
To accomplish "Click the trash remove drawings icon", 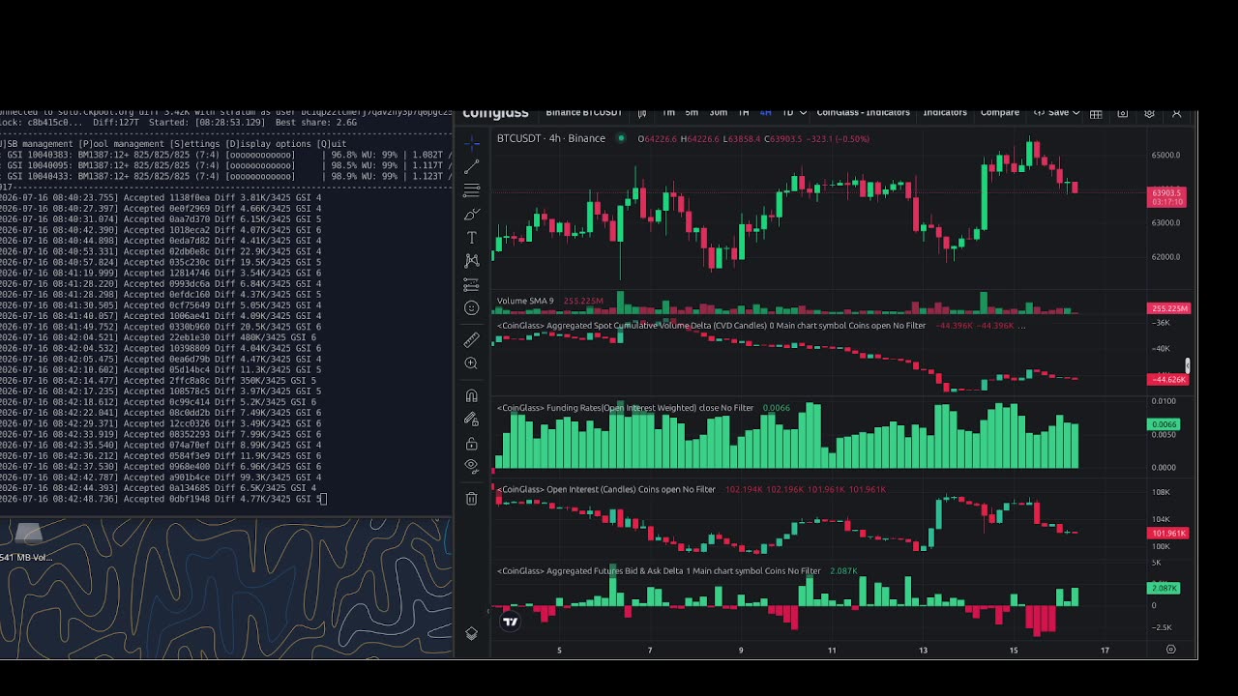I will tap(472, 499).
